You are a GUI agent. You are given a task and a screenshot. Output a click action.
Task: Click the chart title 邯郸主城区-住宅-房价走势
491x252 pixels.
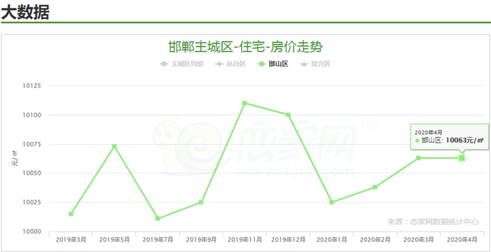point(245,48)
